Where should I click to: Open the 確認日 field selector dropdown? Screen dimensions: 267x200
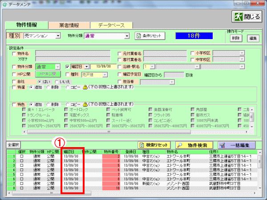pyautogui.click(x=87, y=67)
